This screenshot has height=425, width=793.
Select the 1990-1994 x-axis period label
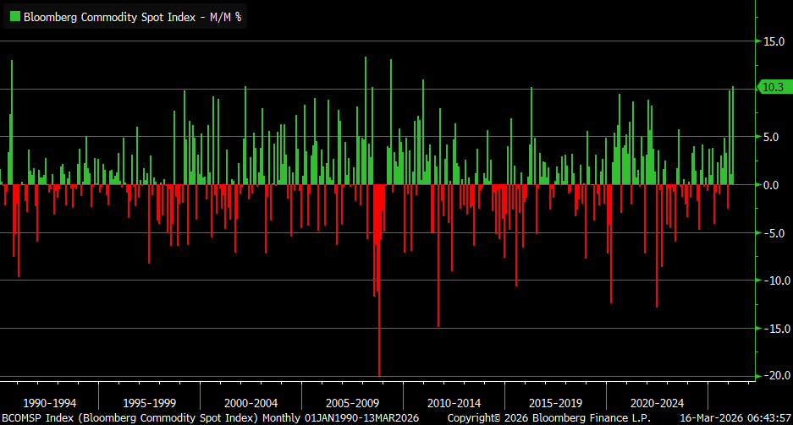(x=49, y=403)
